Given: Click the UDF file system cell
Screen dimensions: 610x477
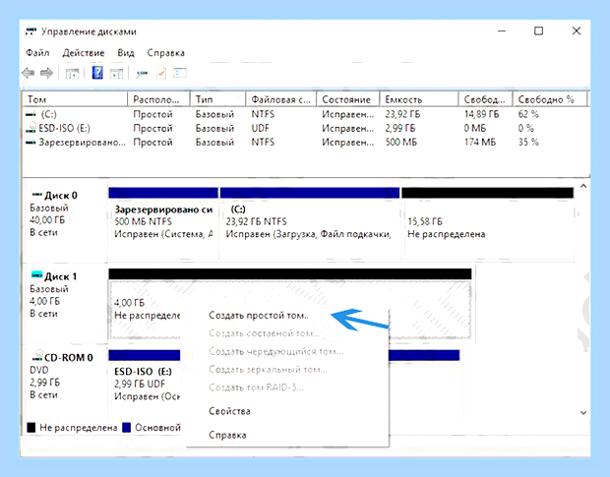Looking at the screenshot, I should tap(261, 128).
